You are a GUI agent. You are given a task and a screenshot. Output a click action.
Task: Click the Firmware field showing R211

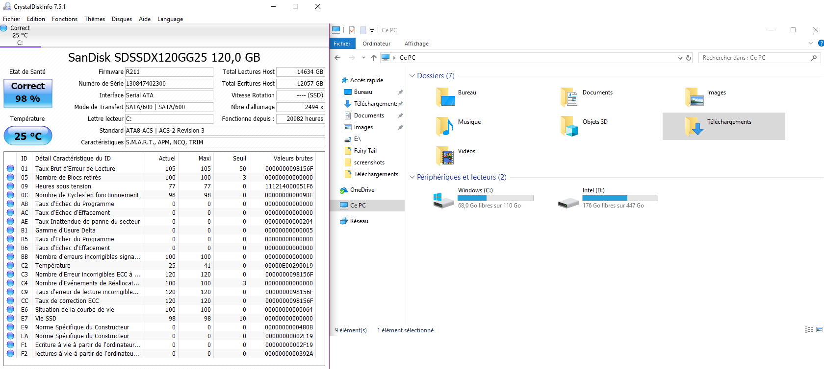[x=169, y=72]
